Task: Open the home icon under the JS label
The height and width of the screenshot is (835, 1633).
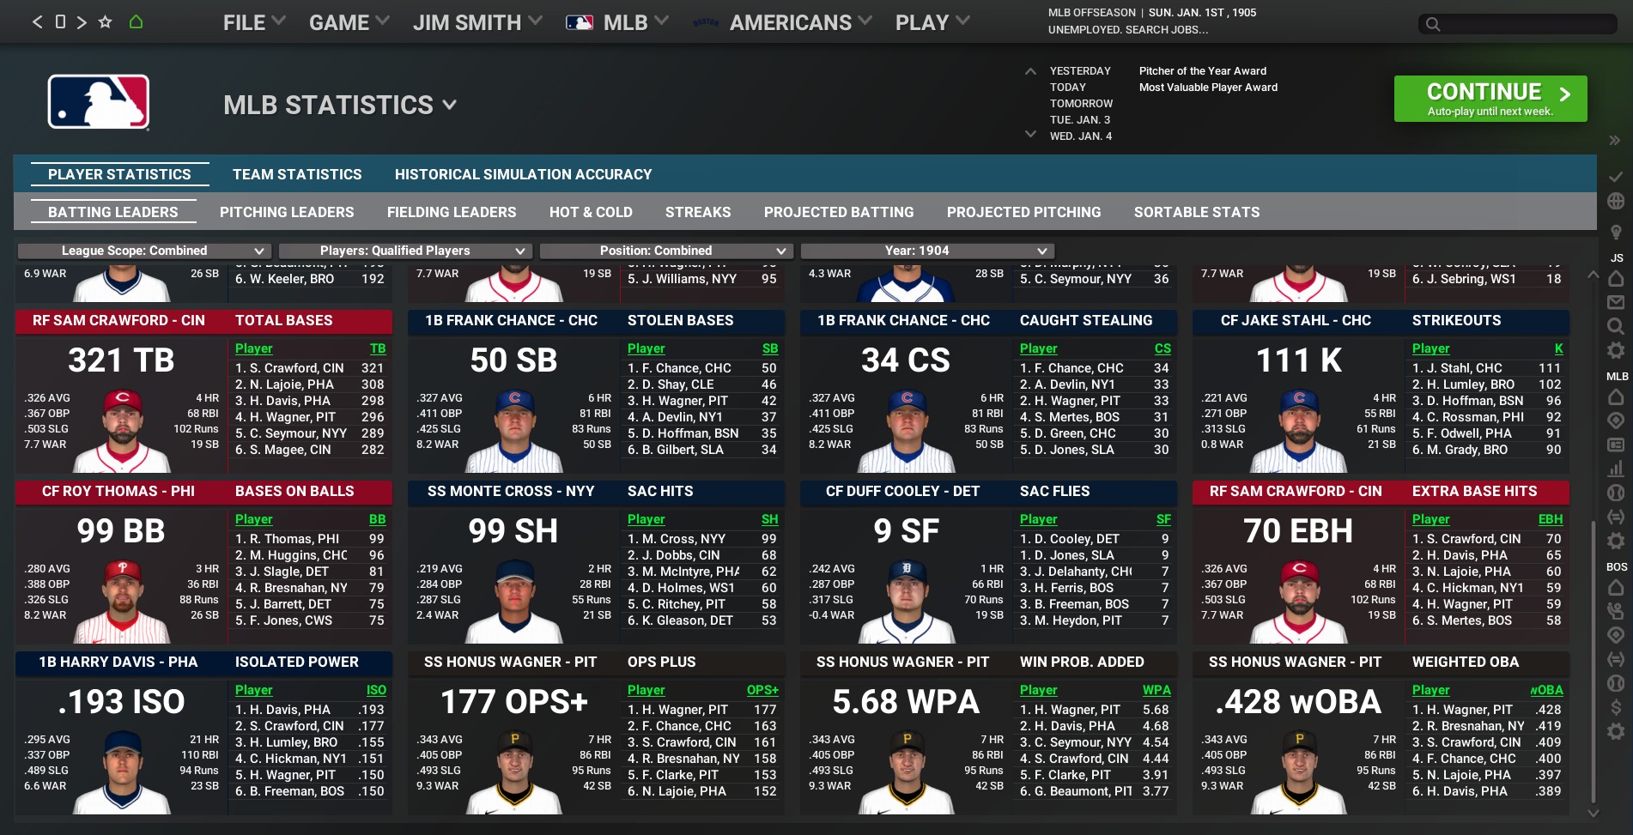Action: point(1616,278)
